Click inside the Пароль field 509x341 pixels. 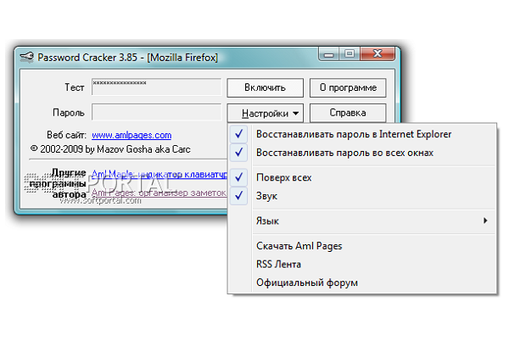pos(156,112)
